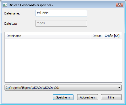Cancel with the Abbrechen button
Image resolution: width=126 pixels, height=105 pixels.
[87, 97]
